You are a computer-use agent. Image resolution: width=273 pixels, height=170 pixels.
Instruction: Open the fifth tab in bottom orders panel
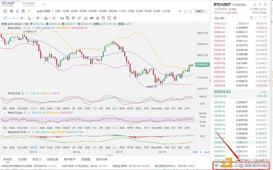coord(70,159)
